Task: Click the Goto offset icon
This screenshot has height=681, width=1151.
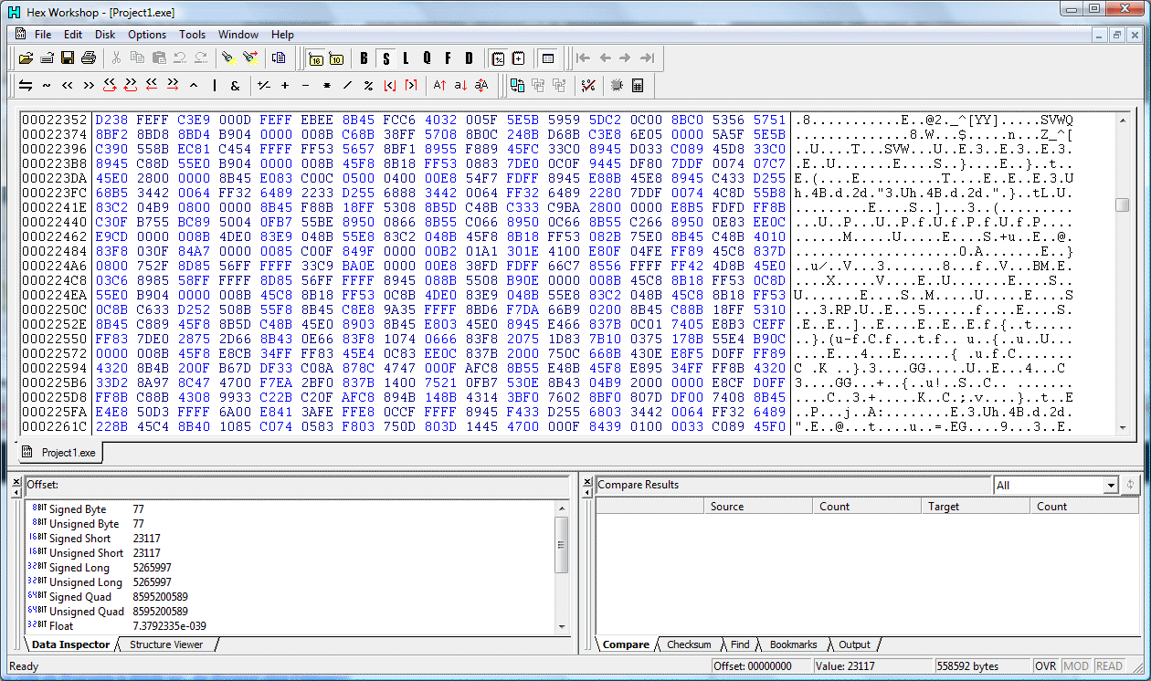Action: click(279, 58)
